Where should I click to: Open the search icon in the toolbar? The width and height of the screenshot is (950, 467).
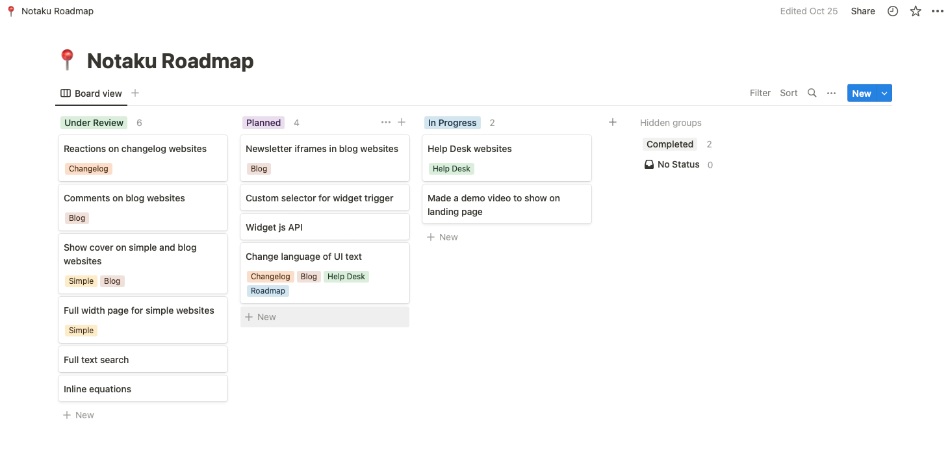(812, 93)
